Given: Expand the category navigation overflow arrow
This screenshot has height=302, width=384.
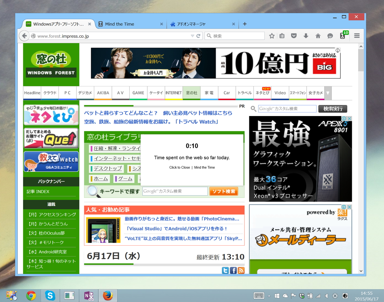Looking at the screenshot, I should 328,93.
